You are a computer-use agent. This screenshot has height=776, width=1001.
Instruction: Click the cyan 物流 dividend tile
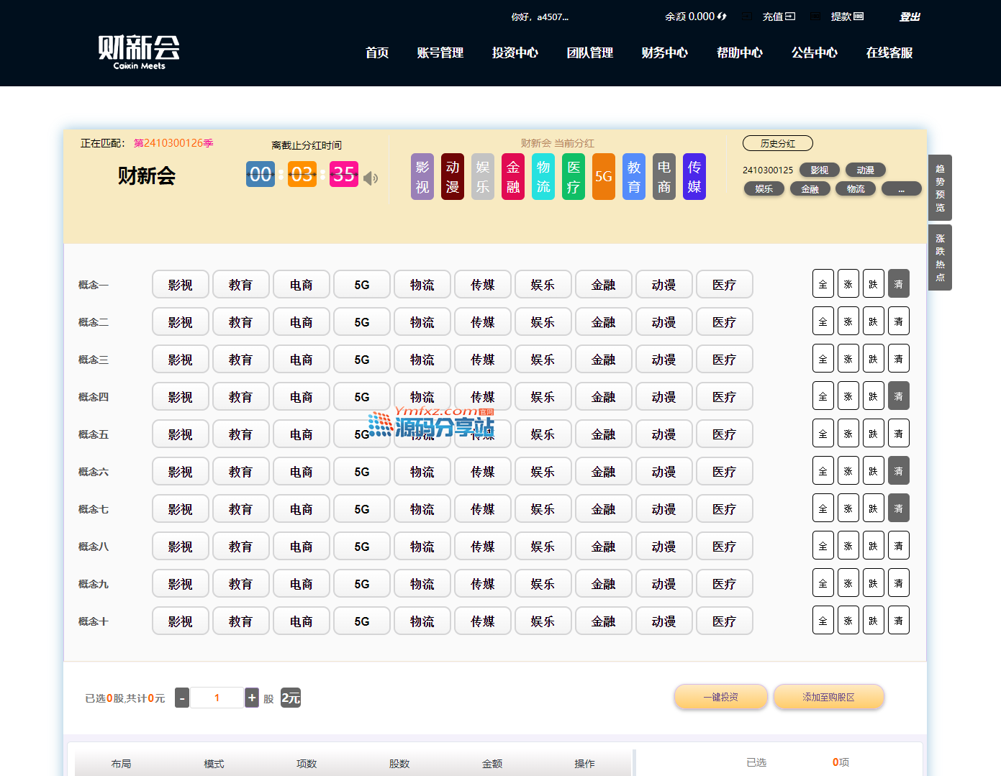click(543, 177)
